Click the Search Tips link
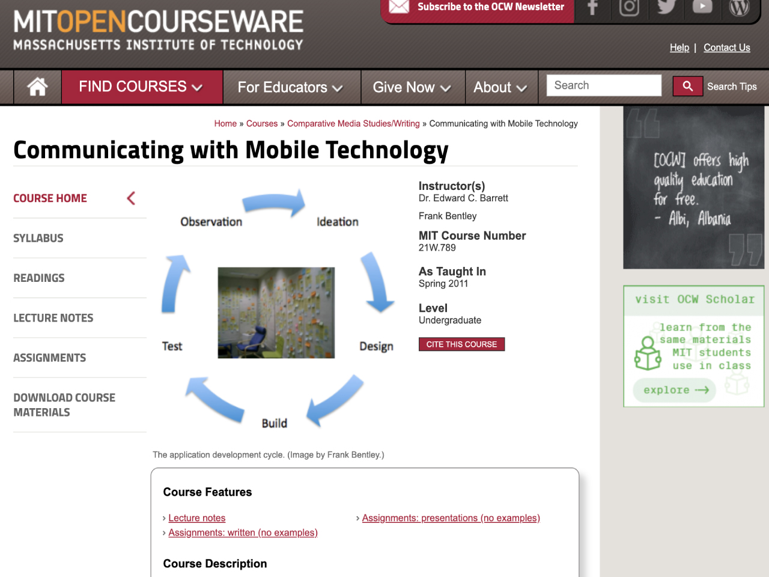Image resolution: width=769 pixels, height=577 pixels. (732, 87)
